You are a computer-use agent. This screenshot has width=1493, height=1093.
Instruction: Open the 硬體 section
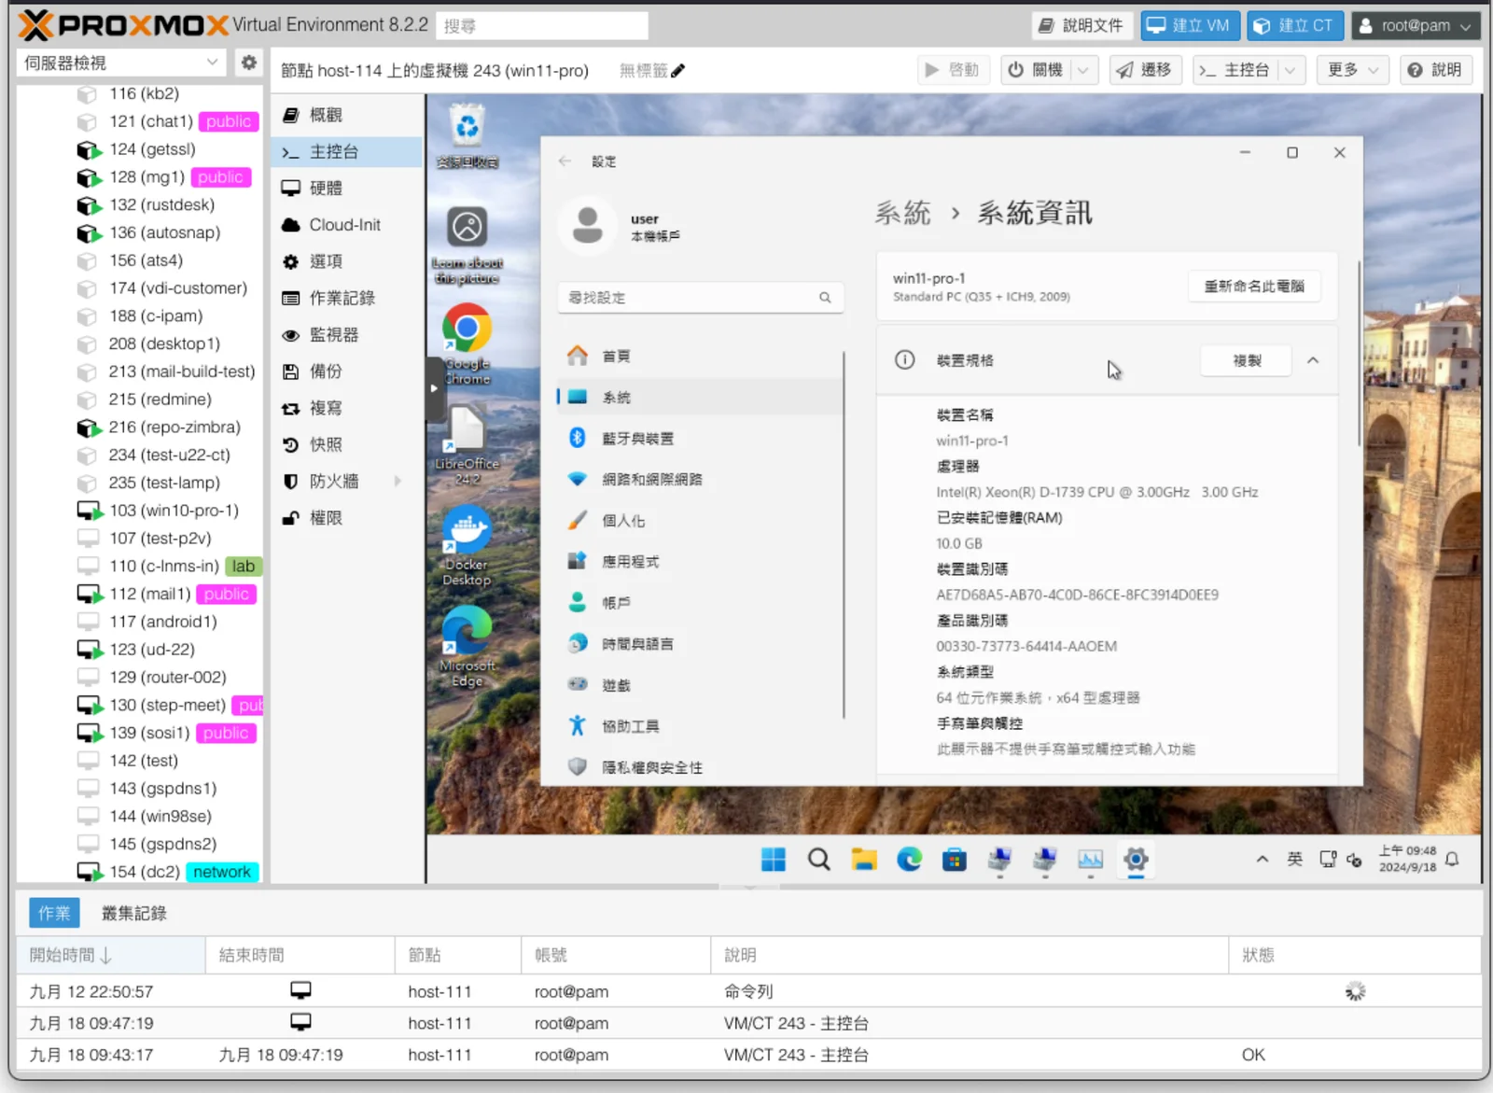click(346, 188)
